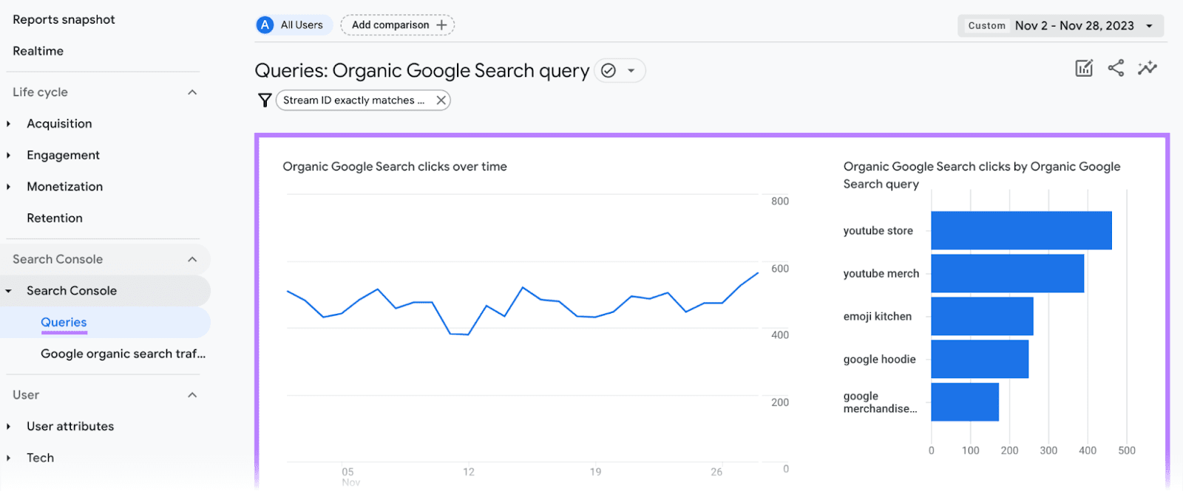The width and height of the screenshot is (1183, 491).
Task: Open Insights sparkline icon
Action: [x=1148, y=69]
